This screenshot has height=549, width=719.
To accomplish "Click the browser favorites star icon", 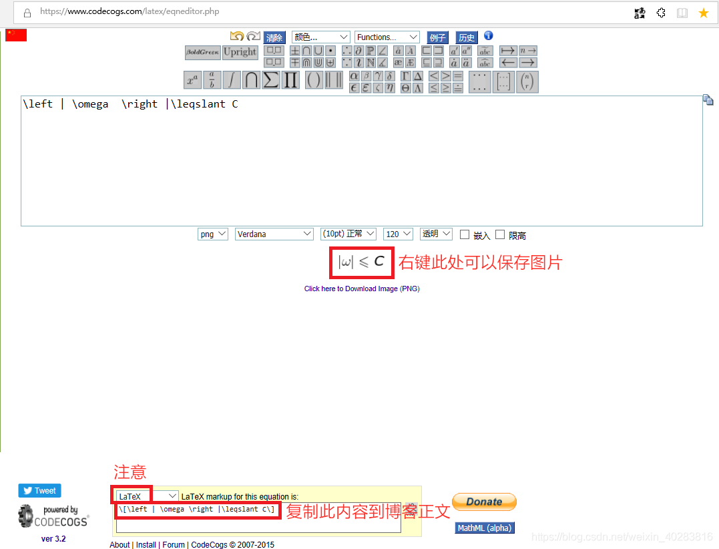I will [x=704, y=13].
